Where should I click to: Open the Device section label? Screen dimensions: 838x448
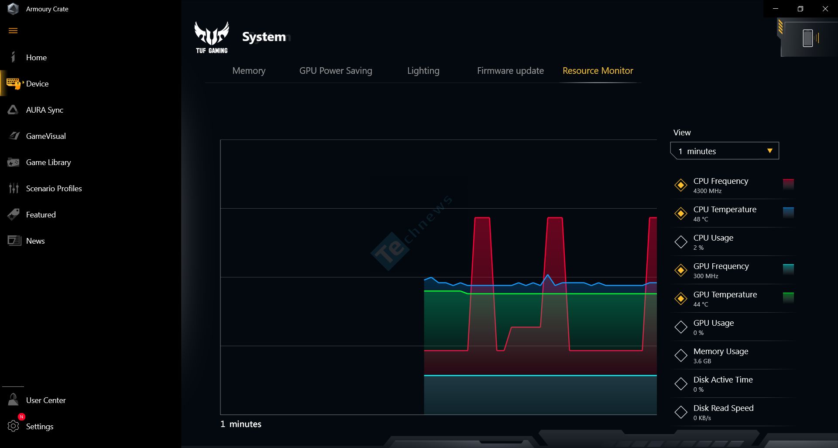(x=37, y=84)
